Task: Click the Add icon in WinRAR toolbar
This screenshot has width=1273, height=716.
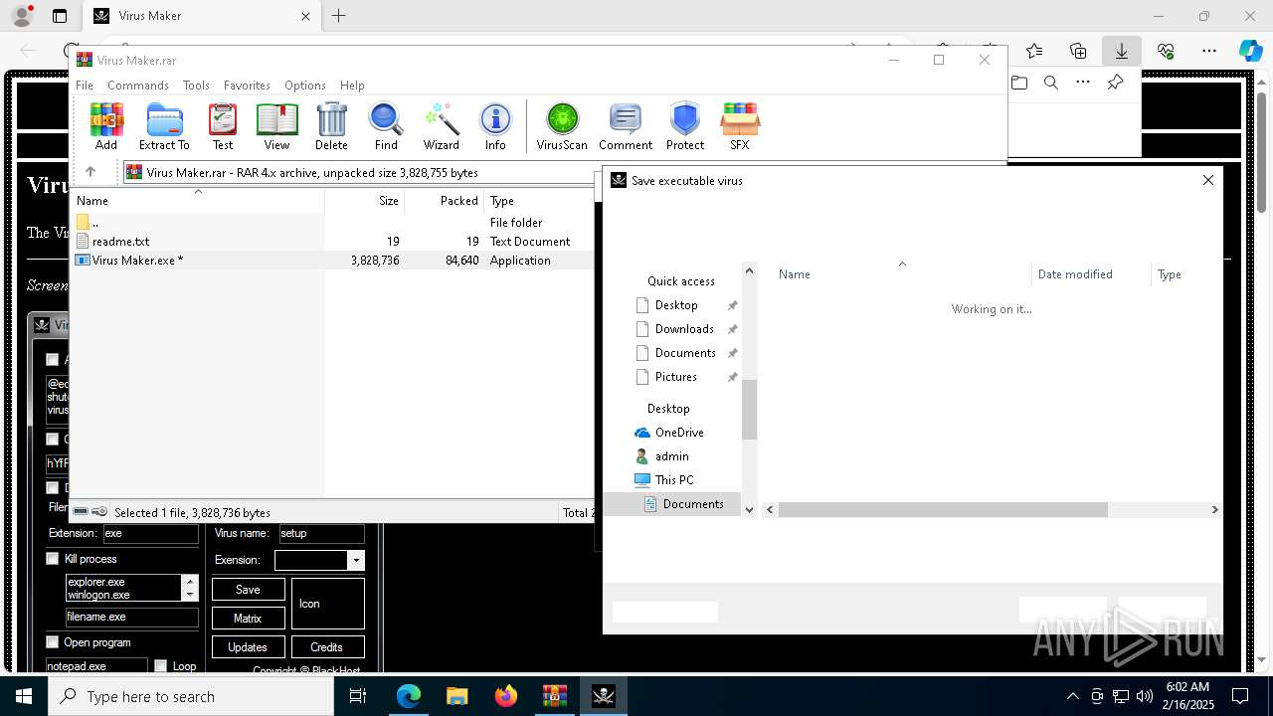Action: pyautogui.click(x=106, y=126)
